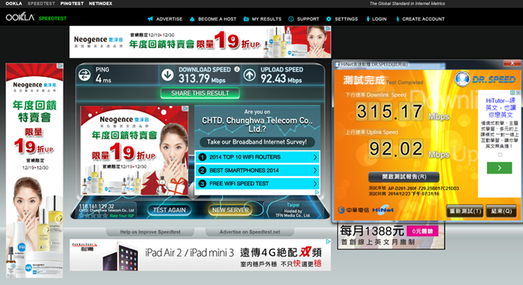Screen dimensions: 523x285
Task: Open 2014 Top 10 WiFi Routers link
Action: (257, 157)
